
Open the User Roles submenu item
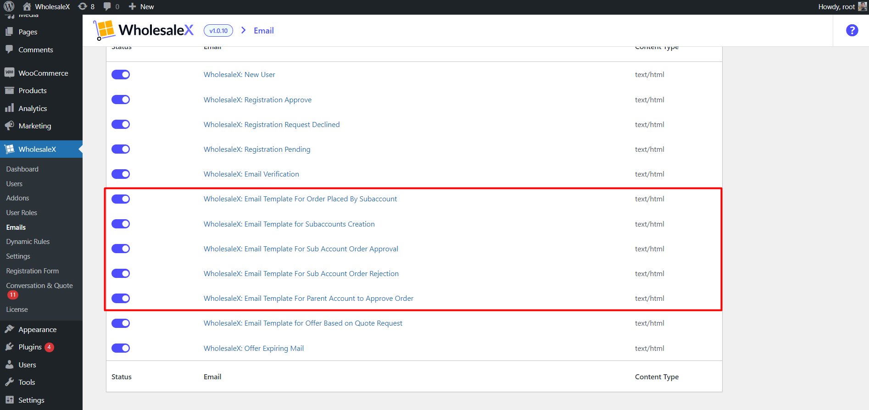click(x=22, y=212)
